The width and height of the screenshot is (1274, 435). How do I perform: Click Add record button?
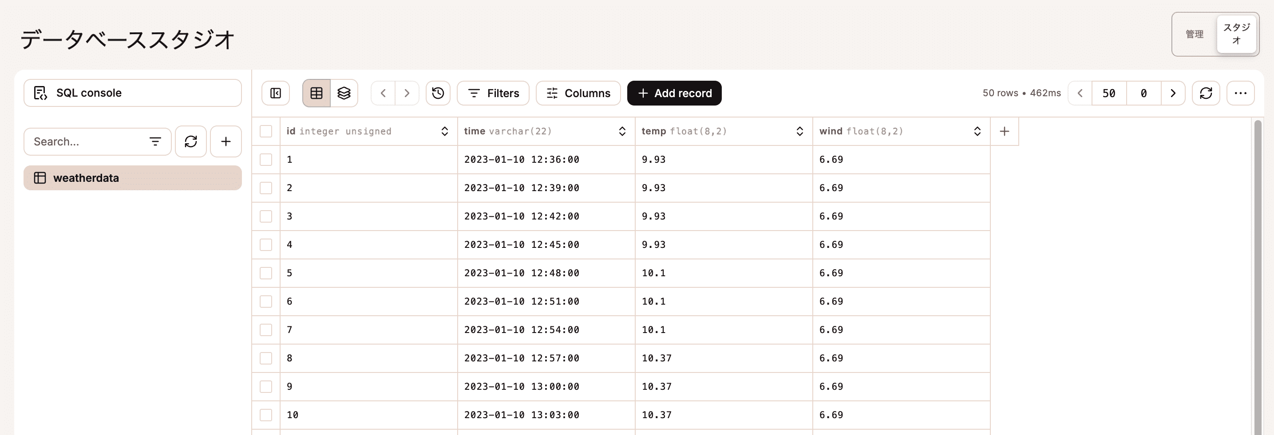click(x=674, y=93)
